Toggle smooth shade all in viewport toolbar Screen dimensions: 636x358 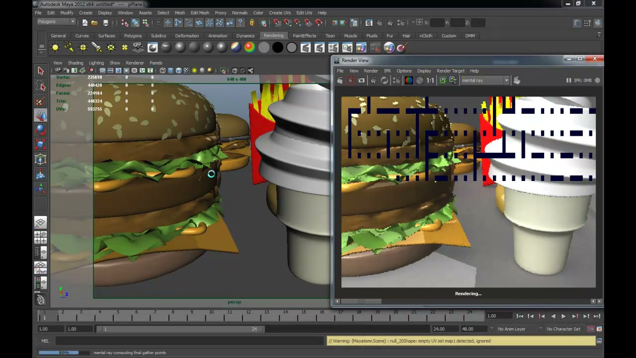pos(170,71)
